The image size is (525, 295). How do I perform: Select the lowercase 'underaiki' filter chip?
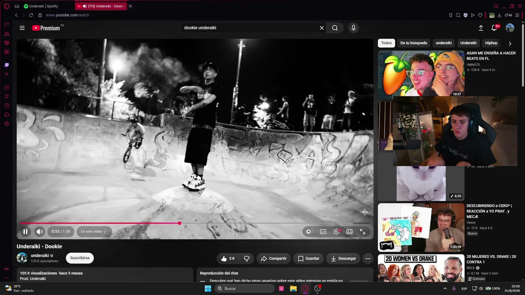tap(444, 43)
